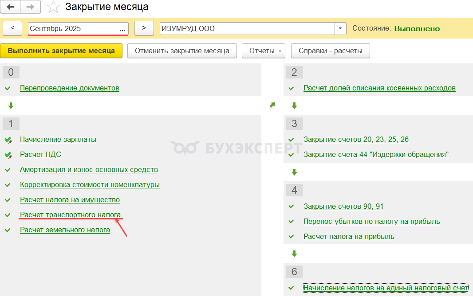This screenshot has width=473, height=297.
Task: Click the stage 2 number label
Action: (295, 72)
